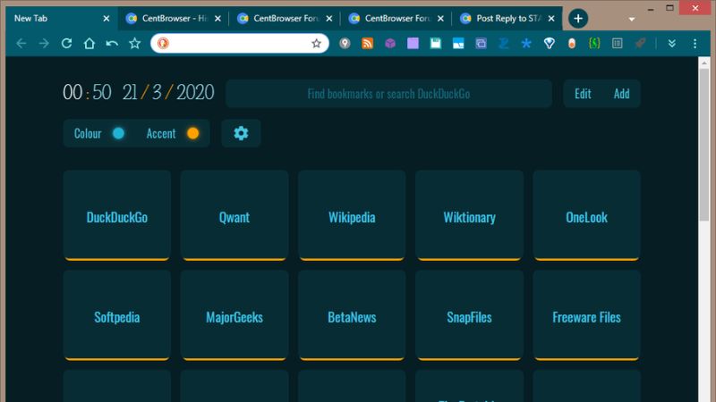Click the DuckDuckGo icon in address bar
Image resolution: width=716 pixels, height=402 pixels.
(x=163, y=43)
